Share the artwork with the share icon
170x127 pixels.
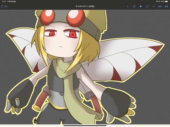click(147, 6)
